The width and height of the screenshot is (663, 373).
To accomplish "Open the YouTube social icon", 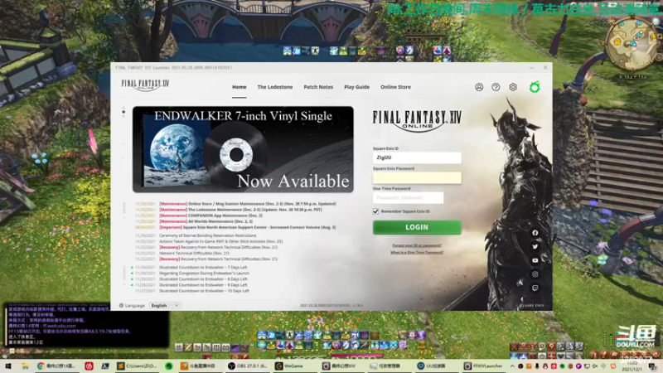I will point(535,260).
